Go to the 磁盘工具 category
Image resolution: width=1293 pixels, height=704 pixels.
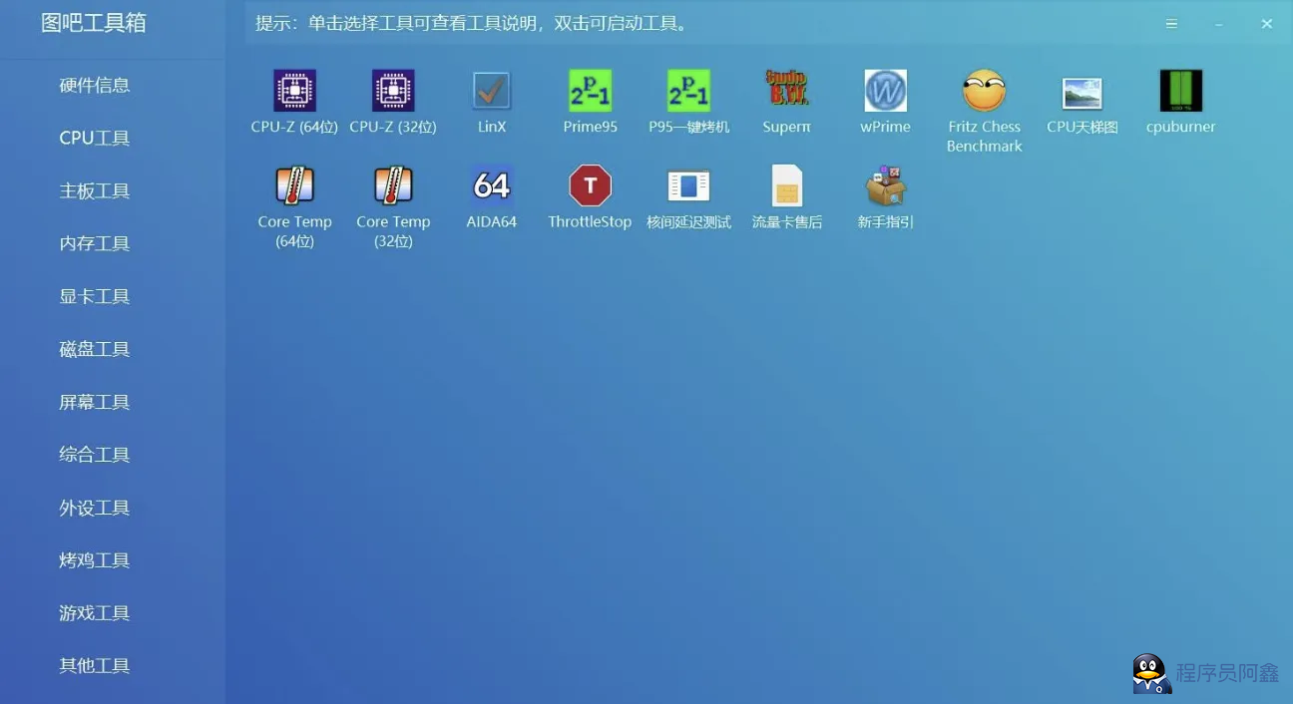point(95,350)
